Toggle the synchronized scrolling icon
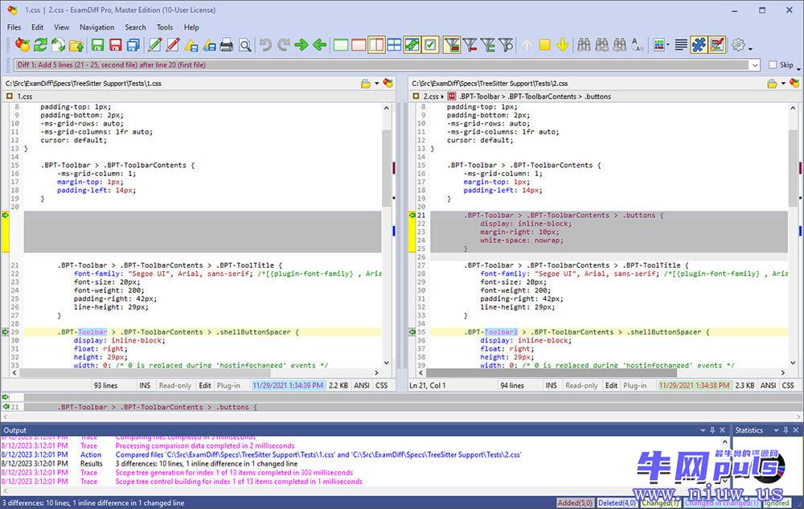Viewport: 804px width, 509px height. pyautogui.click(x=412, y=45)
